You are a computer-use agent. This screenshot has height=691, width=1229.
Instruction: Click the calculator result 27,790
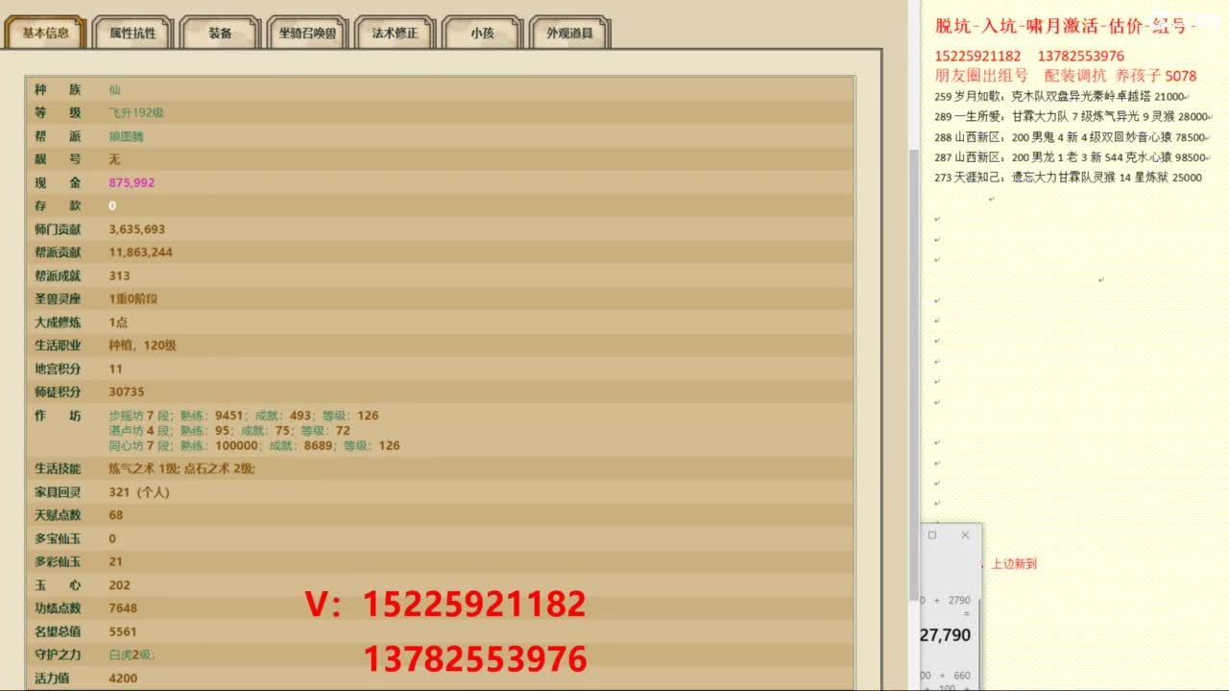pos(946,635)
